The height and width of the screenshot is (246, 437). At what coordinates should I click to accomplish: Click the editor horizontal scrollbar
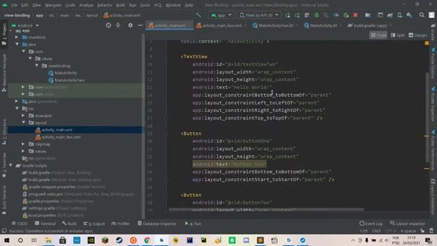pos(266,210)
